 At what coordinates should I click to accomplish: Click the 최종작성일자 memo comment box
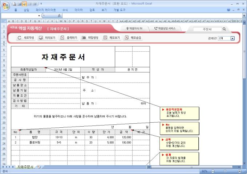(179, 113)
